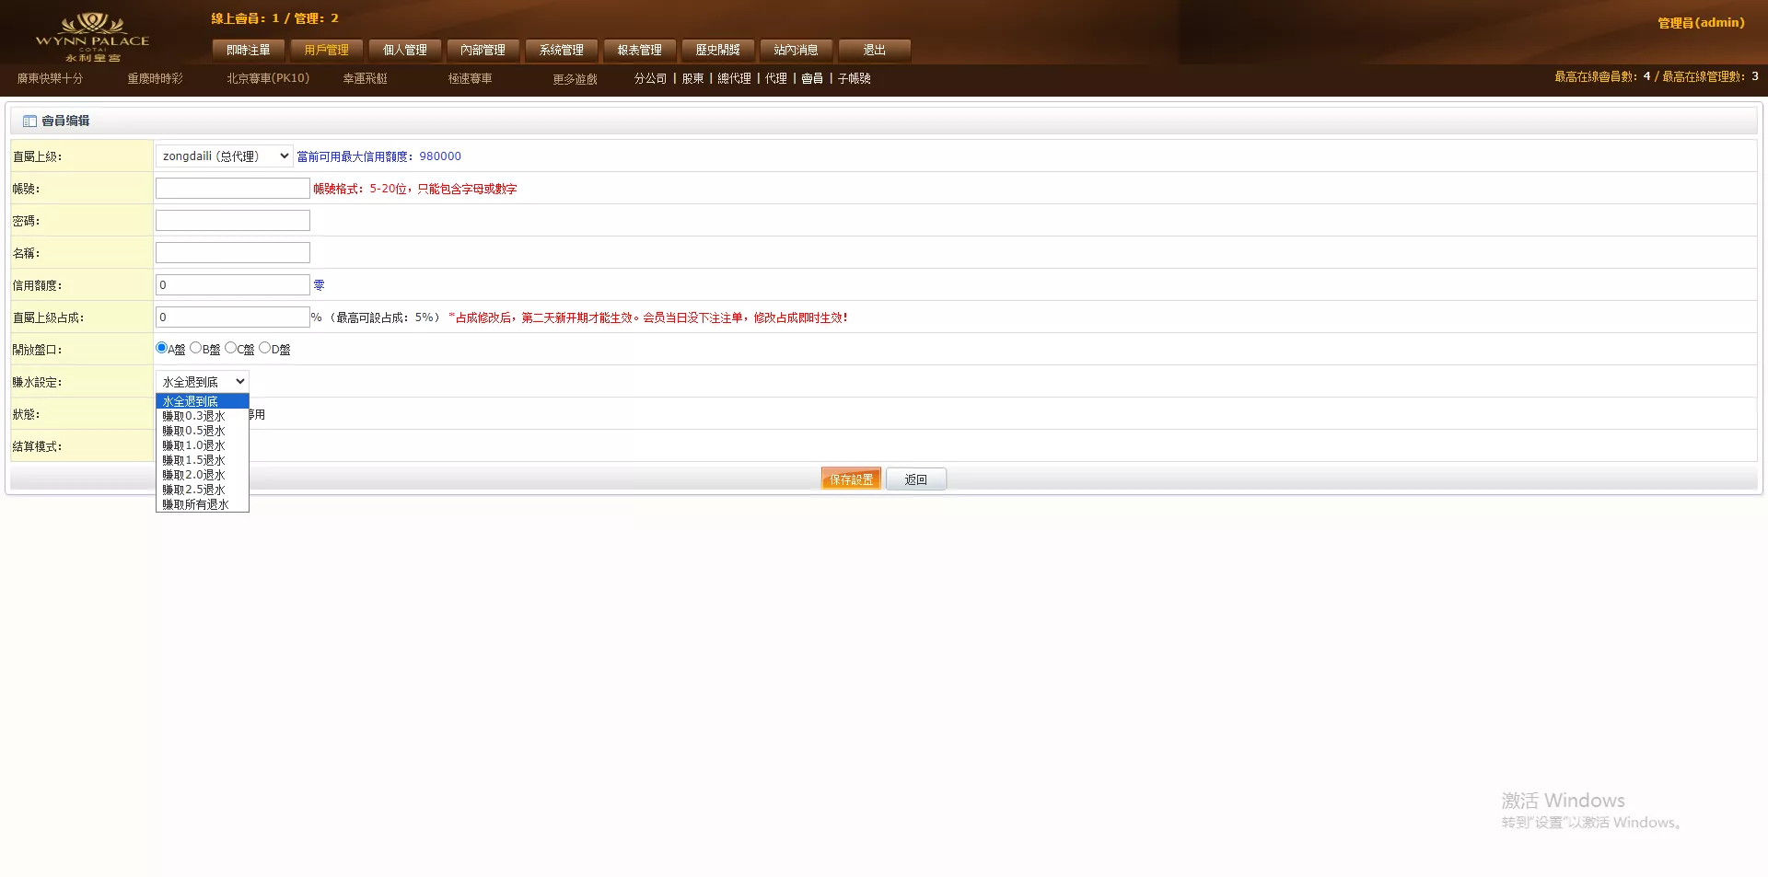The height and width of the screenshot is (877, 1768).
Task: Select the A盤 radio button
Action: pyautogui.click(x=162, y=348)
